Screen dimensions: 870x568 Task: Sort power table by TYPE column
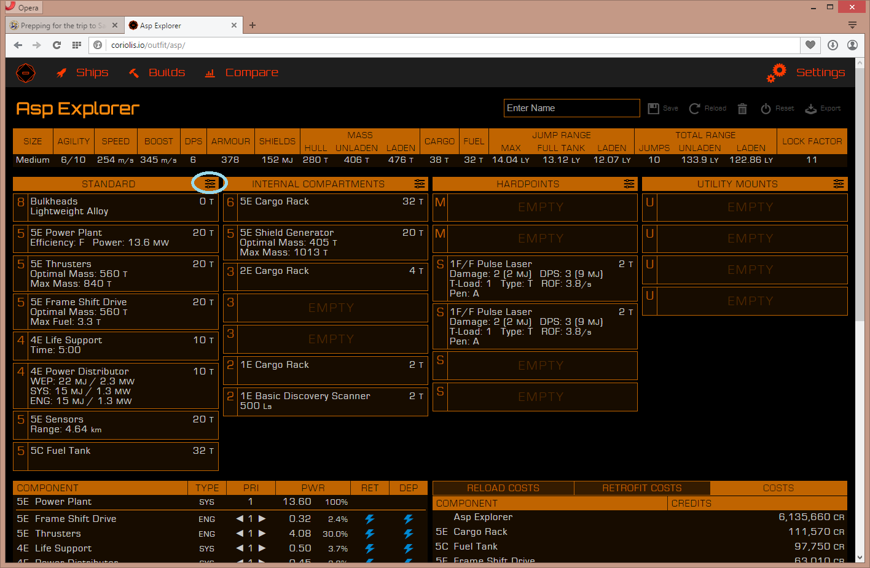coord(207,488)
